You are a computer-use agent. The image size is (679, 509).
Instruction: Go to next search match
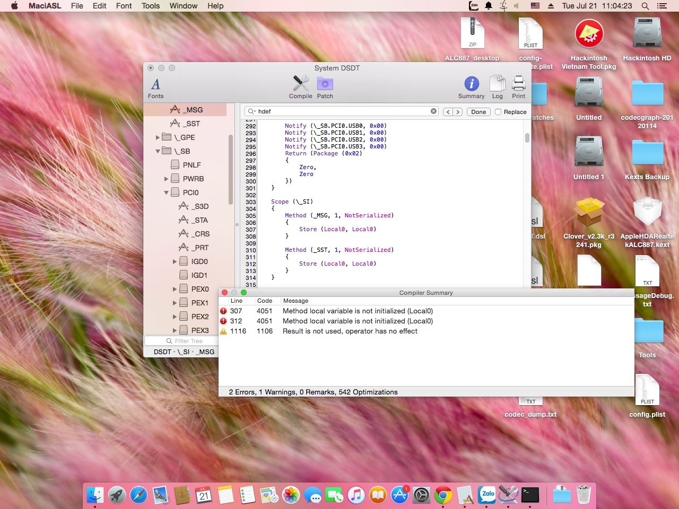tap(457, 112)
